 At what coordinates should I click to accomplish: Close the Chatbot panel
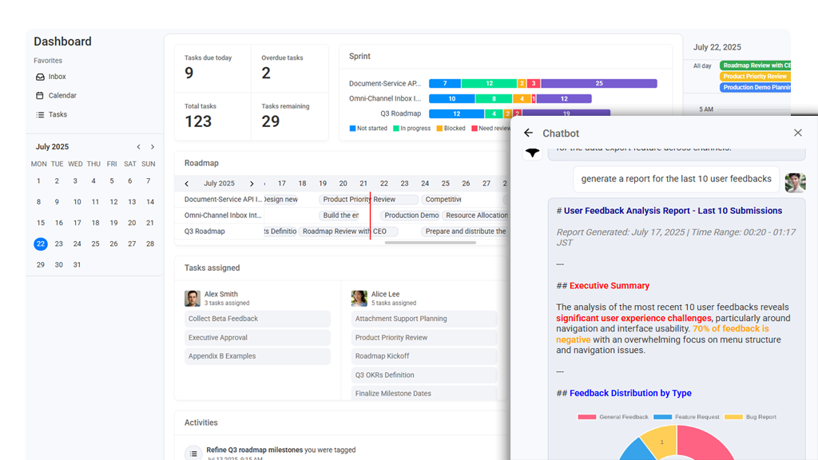coord(798,133)
